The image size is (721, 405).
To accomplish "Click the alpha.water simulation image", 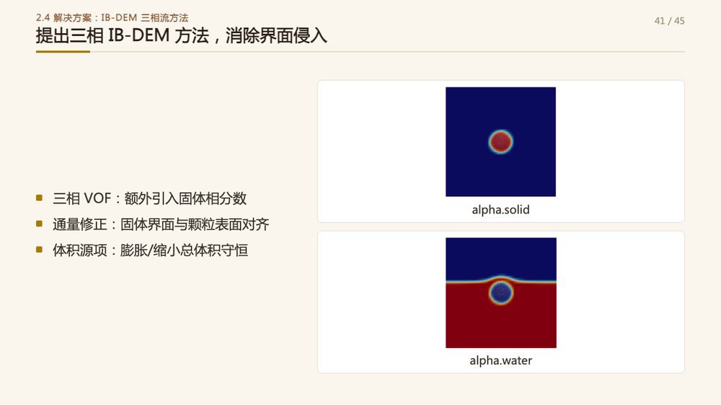I will coord(501,293).
